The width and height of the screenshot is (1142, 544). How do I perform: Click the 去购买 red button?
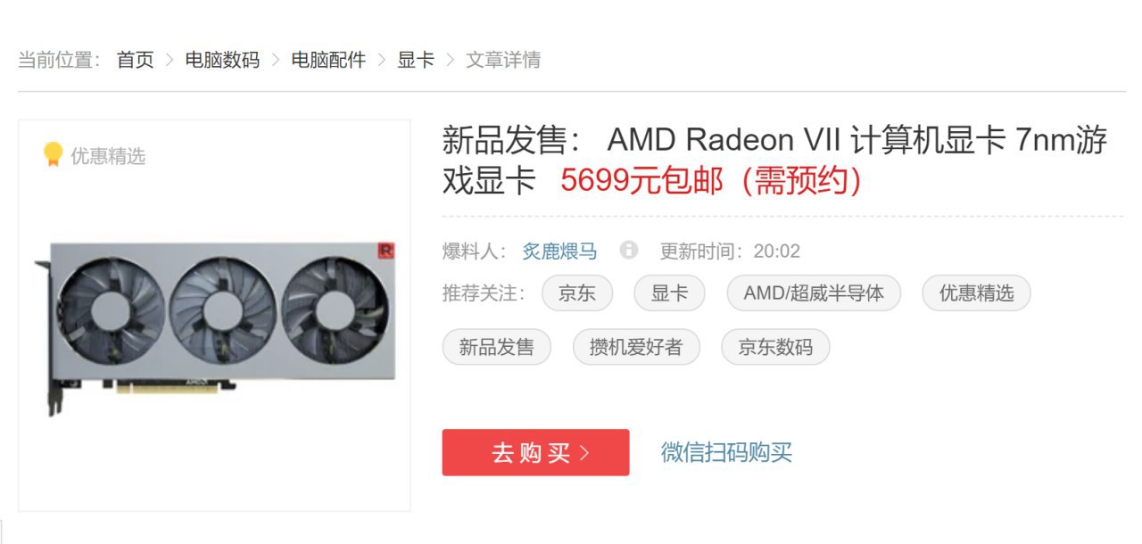535,452
